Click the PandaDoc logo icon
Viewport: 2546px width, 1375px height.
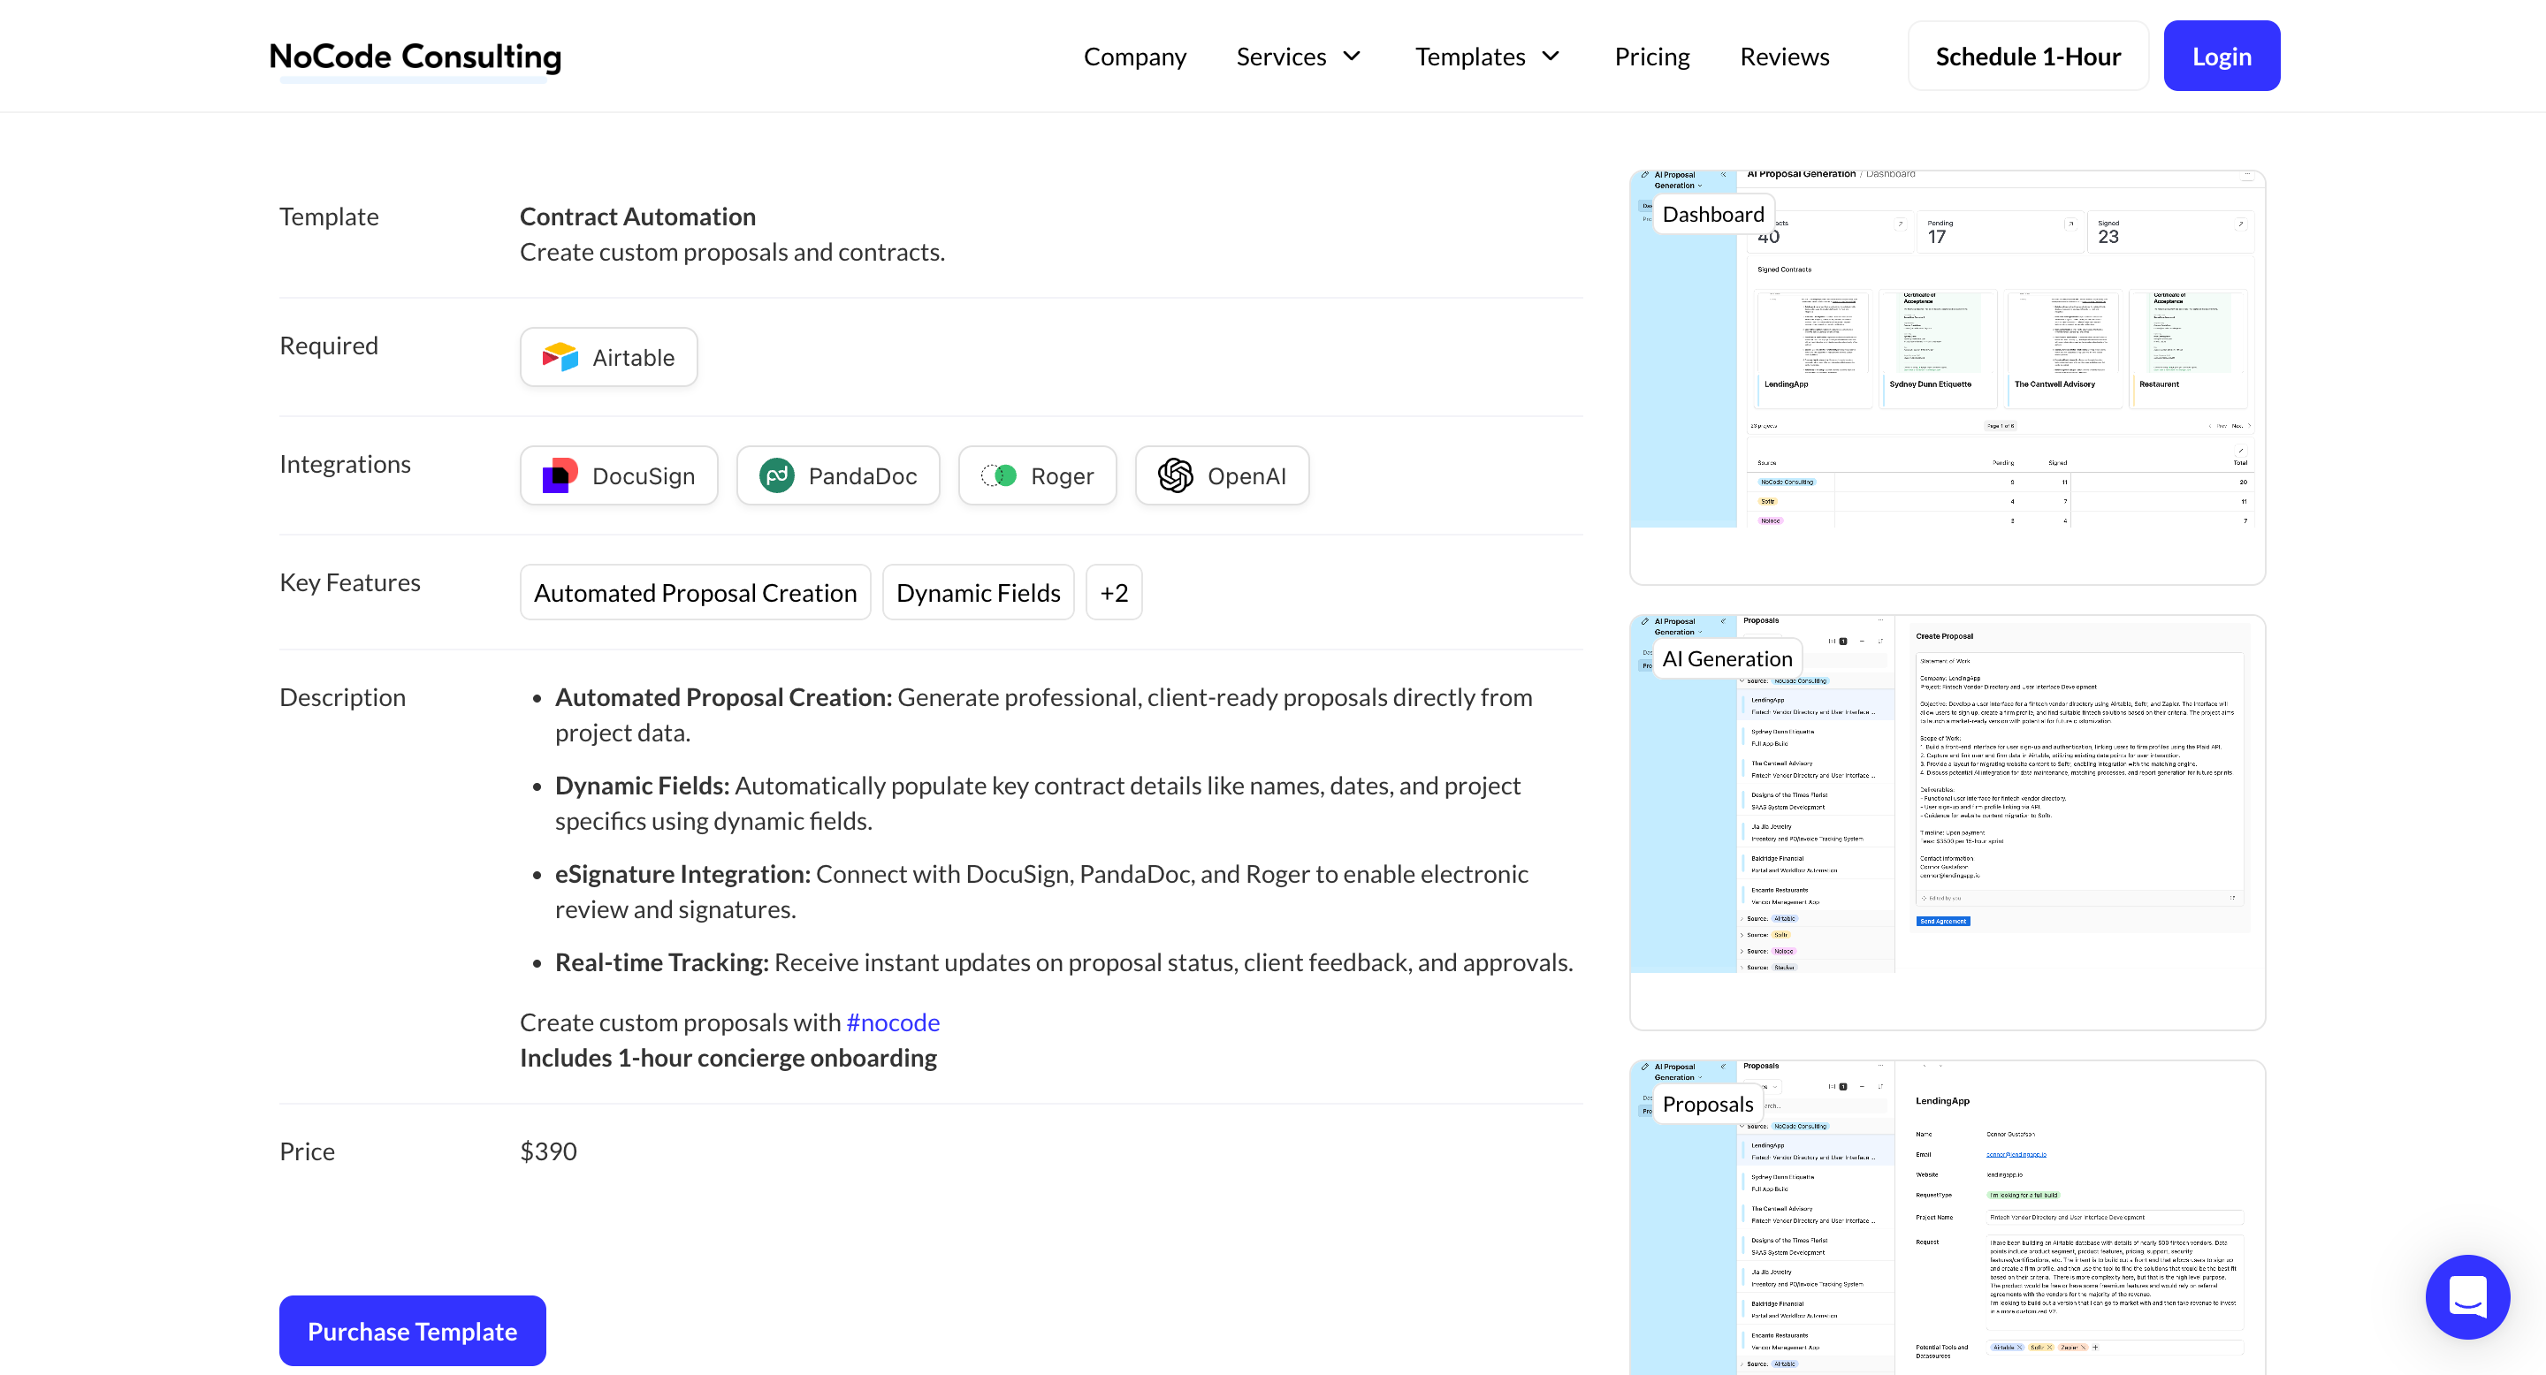click(x=777, y=476)
